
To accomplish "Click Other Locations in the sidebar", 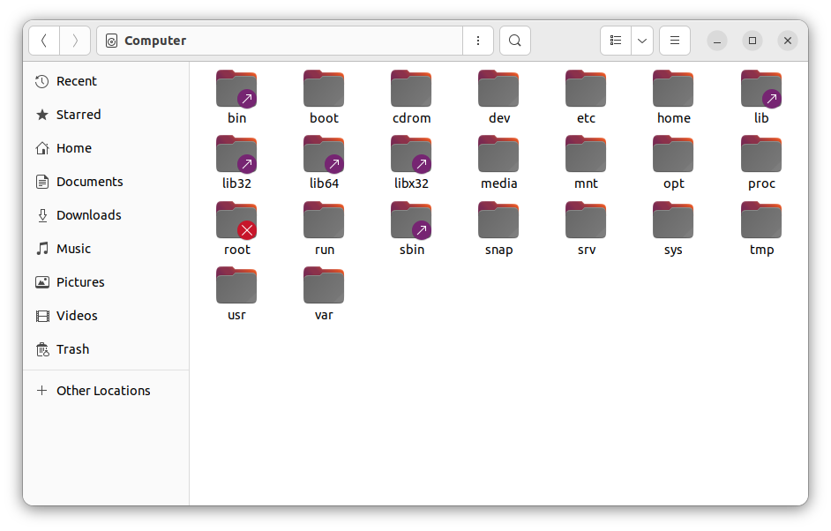I will coord(106,391).
